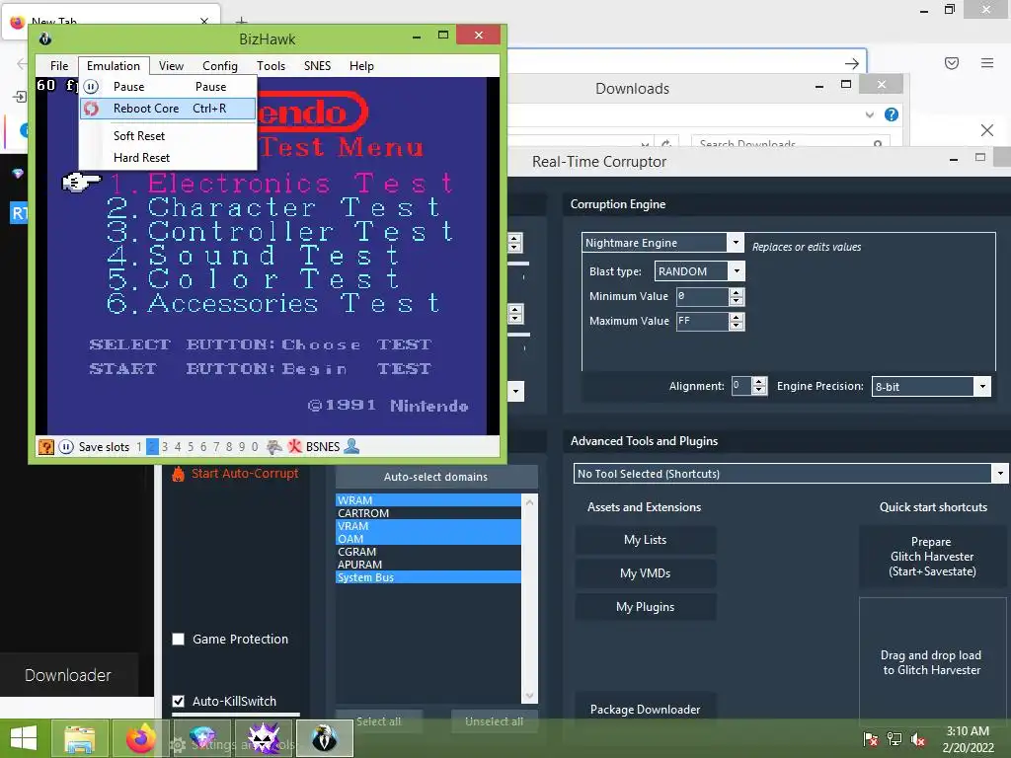Click the Maximum Value stepper arrows
Viewport: 1011px width, 758px height.
pos(737,321)
